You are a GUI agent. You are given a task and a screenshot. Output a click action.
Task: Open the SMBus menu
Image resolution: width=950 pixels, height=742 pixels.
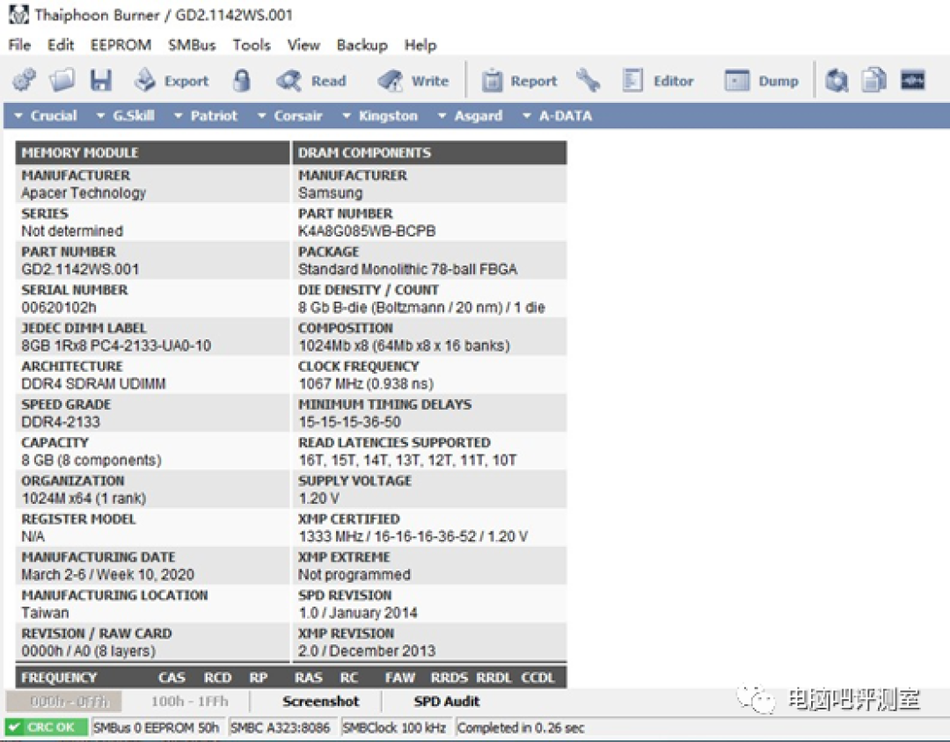pos(192,45)
